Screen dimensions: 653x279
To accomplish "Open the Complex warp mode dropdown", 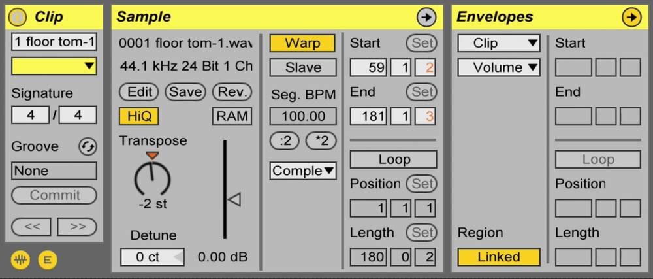I will tap(303, 171).
